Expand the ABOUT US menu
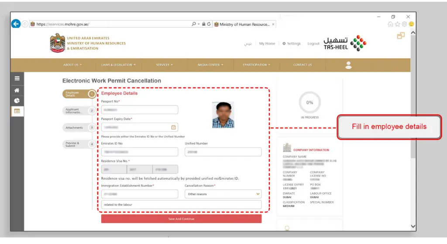 [x=72, y=65]
